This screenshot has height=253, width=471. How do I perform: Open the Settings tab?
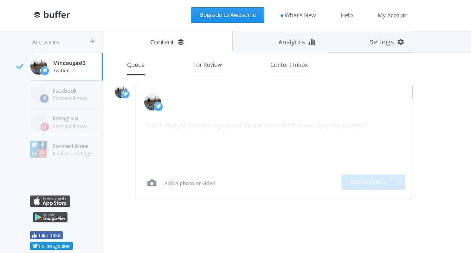[387, 42]
